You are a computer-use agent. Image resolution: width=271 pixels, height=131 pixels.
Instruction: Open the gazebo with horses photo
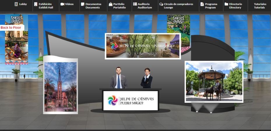[x=214, y=82]
